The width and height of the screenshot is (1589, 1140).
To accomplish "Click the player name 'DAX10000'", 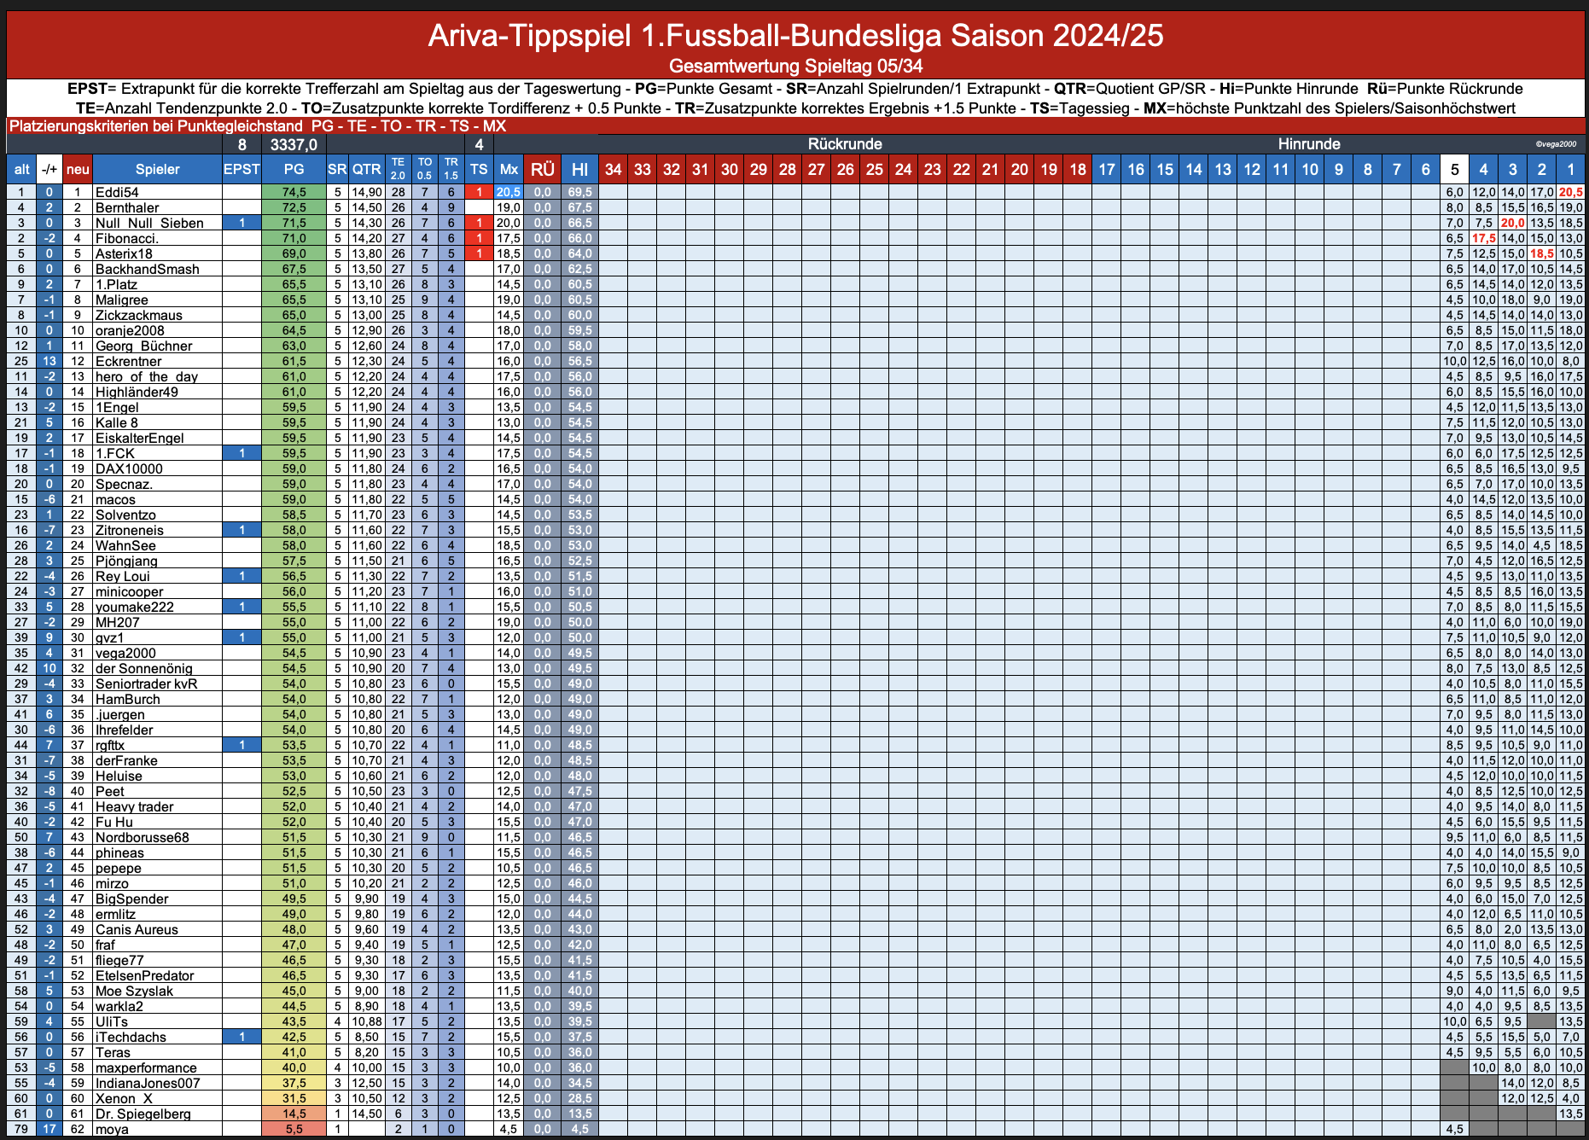I will pos(129,468).
